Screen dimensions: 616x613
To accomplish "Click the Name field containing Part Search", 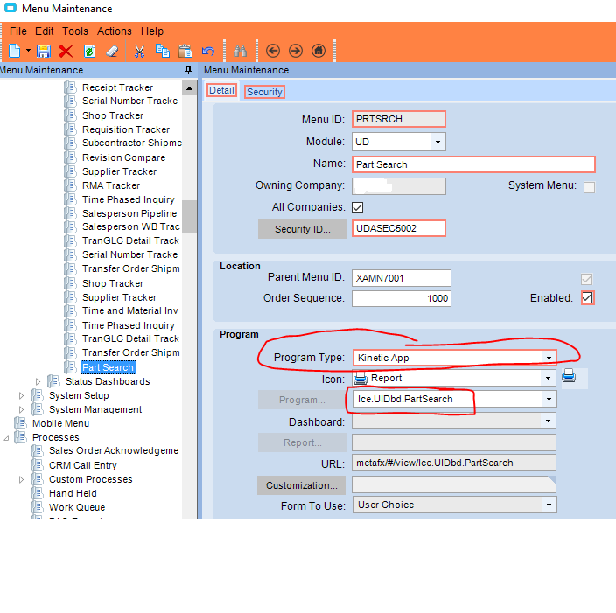I will pyautogui.click(x=473, y=164).
